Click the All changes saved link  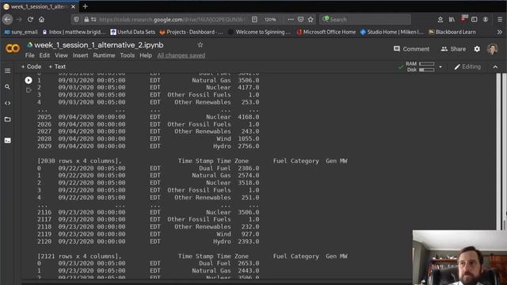coord(181,55)
